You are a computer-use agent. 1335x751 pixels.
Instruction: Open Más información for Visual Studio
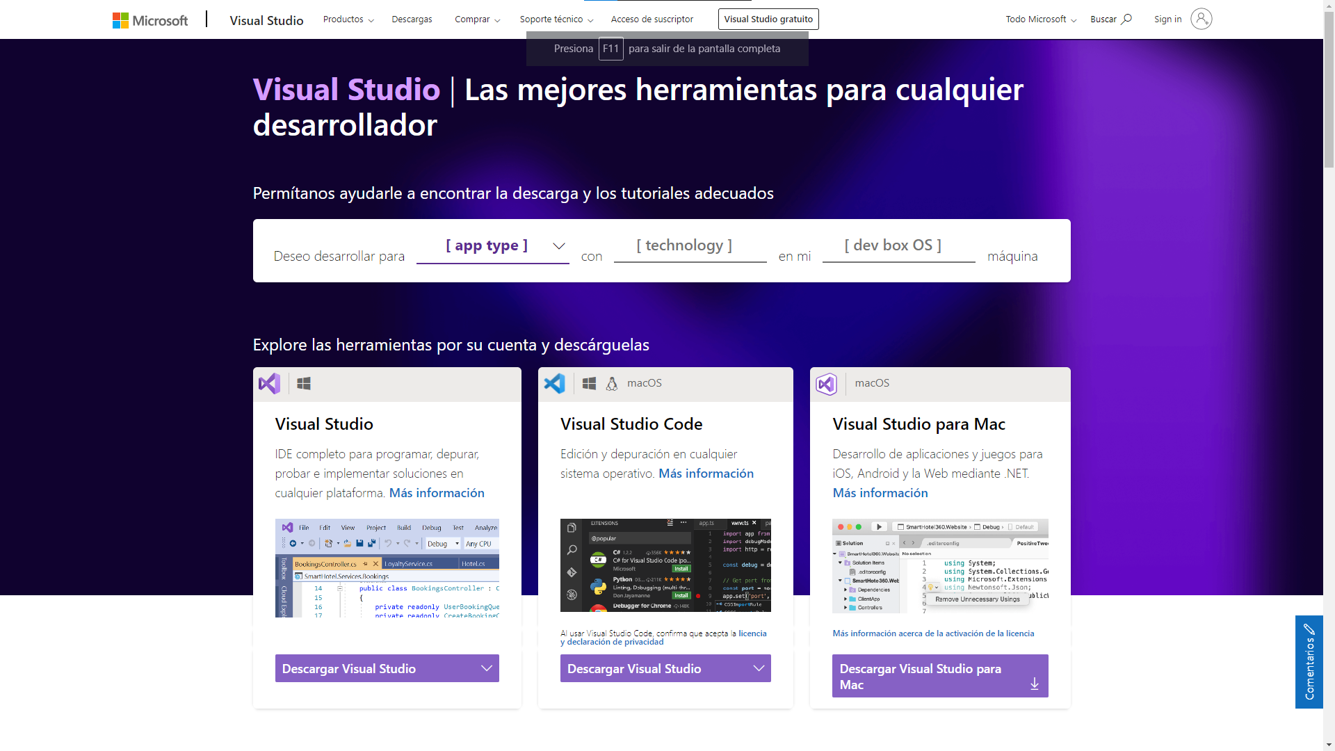437,493
